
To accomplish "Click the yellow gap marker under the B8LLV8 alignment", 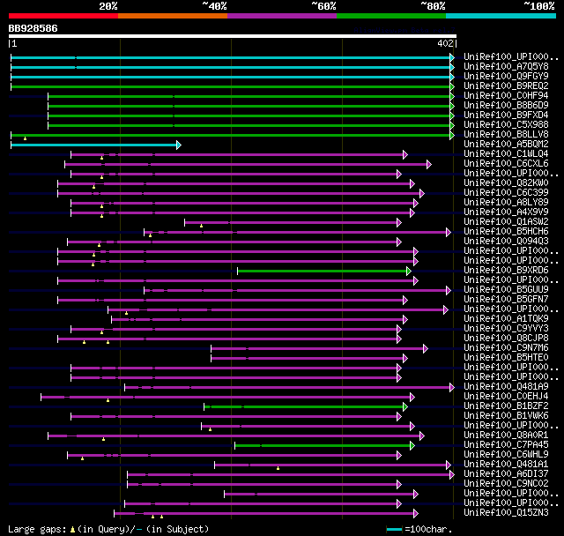I will click(x=26, y=138).
